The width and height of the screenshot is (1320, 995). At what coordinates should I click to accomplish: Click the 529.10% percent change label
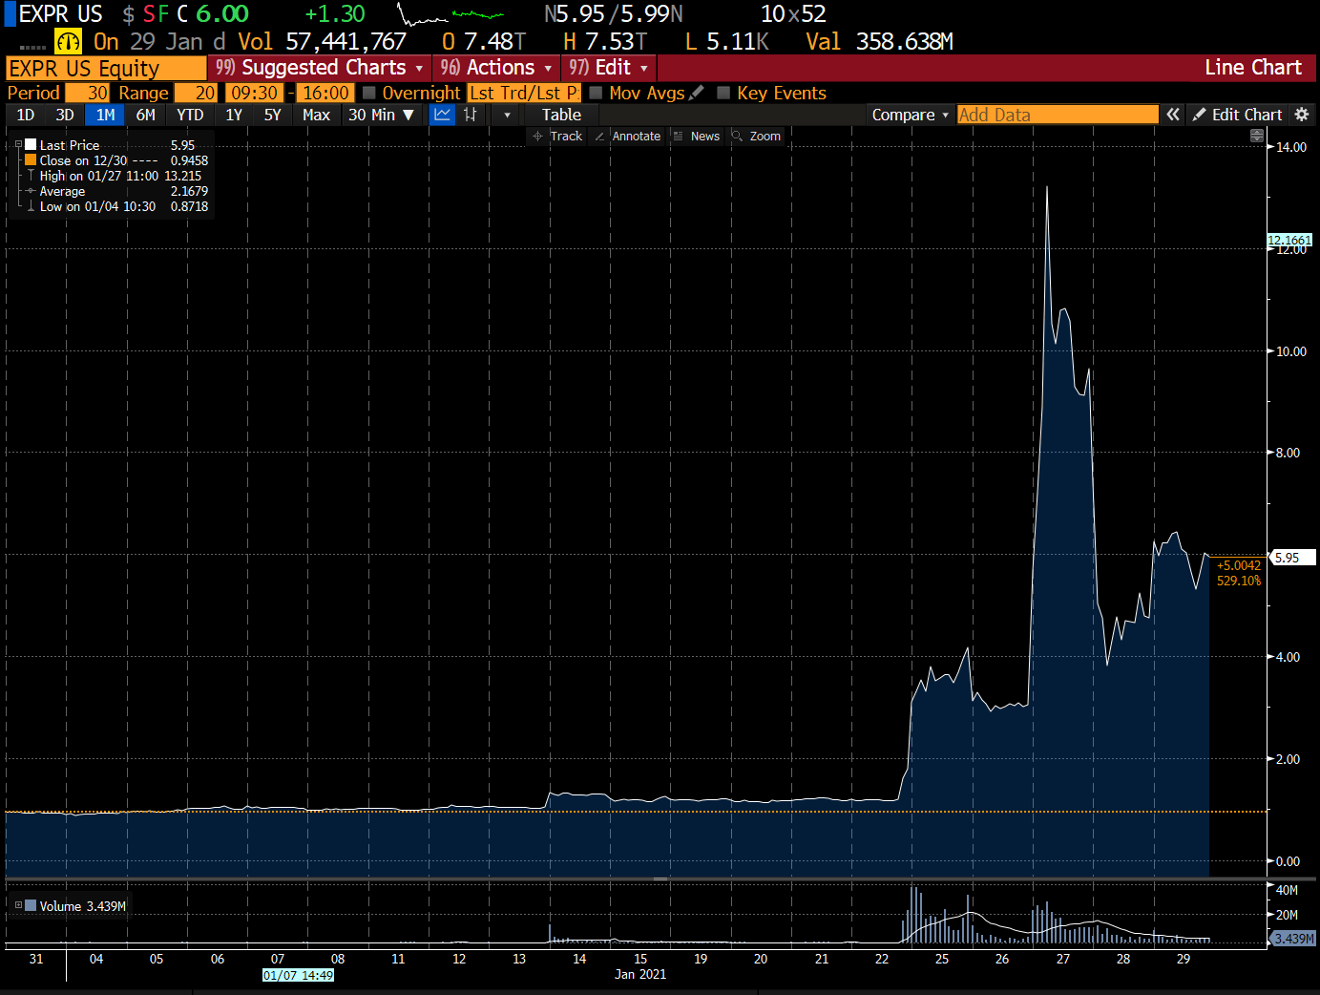pos(1238,581)
